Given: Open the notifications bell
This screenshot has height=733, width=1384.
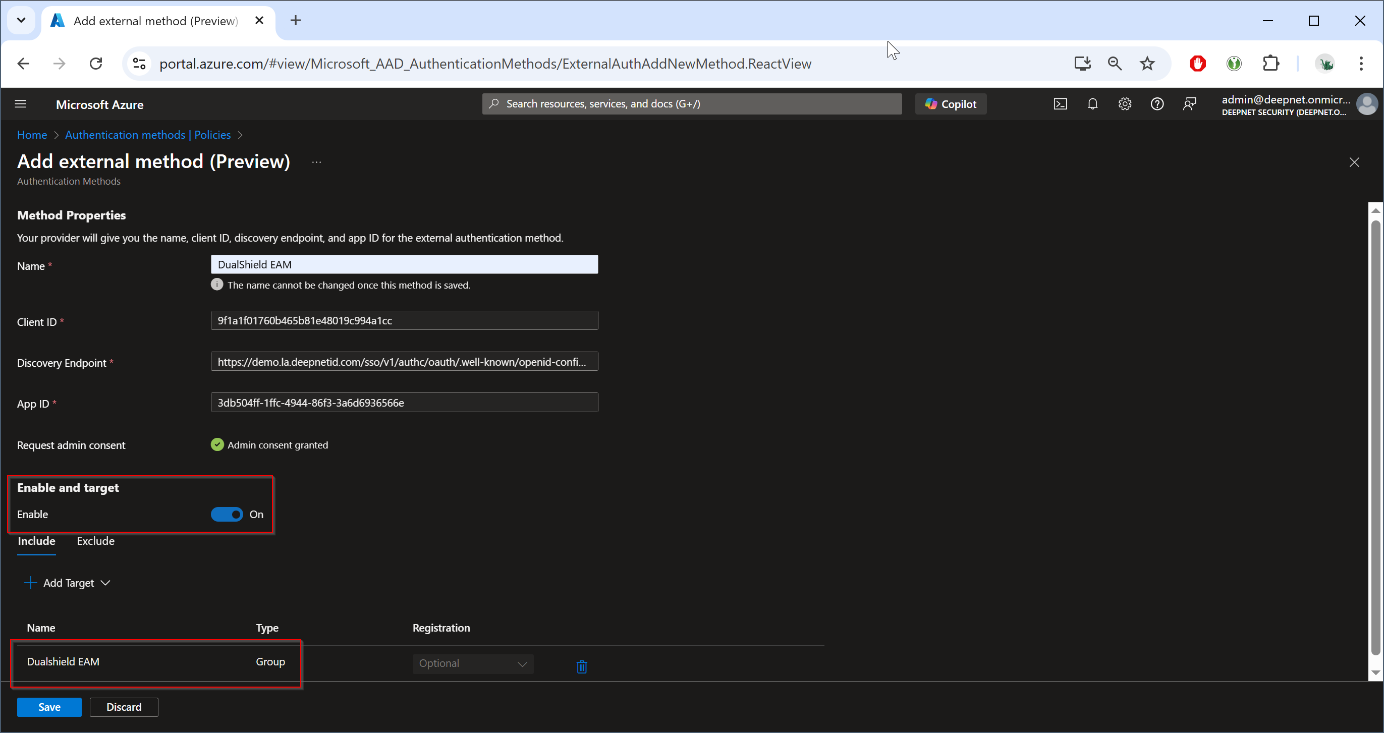Looking at the screenshot, I should (1092, 104).
